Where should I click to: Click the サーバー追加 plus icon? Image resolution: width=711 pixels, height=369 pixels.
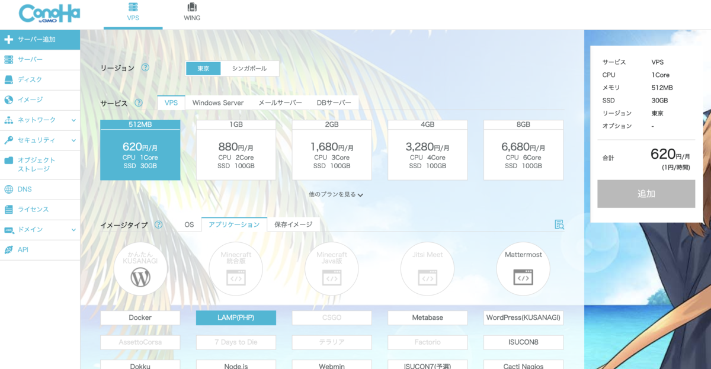point(8,40)
